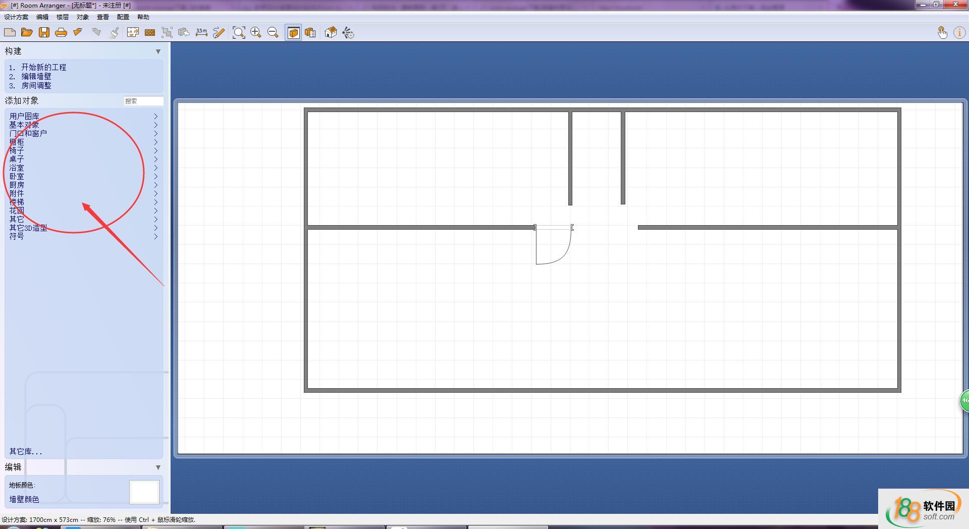Open the 3D house view
Screen dimensions: 969x529
pos(331,33)
